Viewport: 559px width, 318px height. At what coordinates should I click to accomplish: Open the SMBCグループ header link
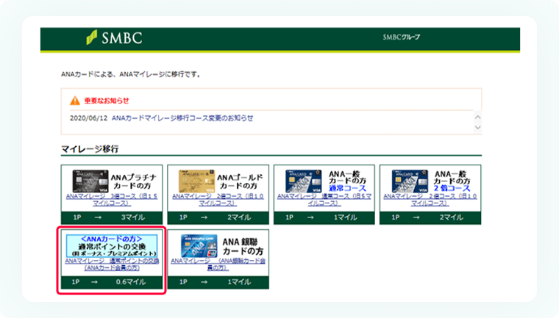click(402, 37)
